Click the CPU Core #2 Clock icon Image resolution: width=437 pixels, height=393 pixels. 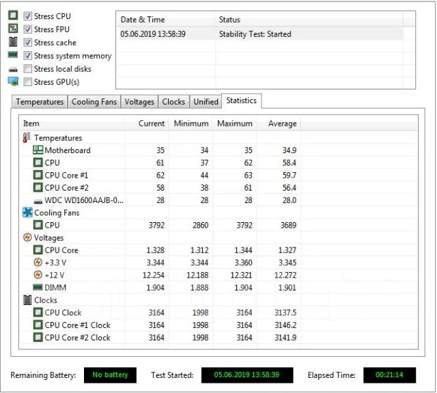(x=38, y=338)
